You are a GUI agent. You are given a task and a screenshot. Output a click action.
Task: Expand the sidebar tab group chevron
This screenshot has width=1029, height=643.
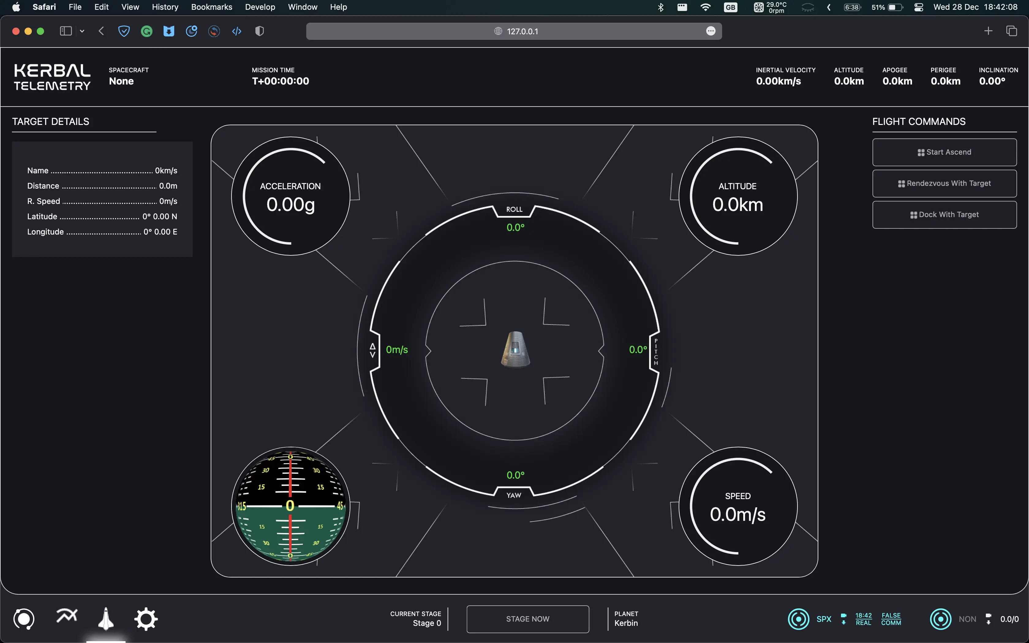click(82, 31)
